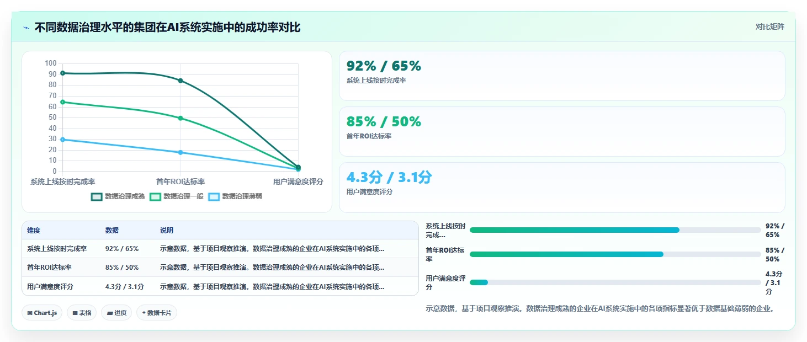Toggle the 数据治理一般 legend swatch
The image size is (807, 342).
pos(156,196)
